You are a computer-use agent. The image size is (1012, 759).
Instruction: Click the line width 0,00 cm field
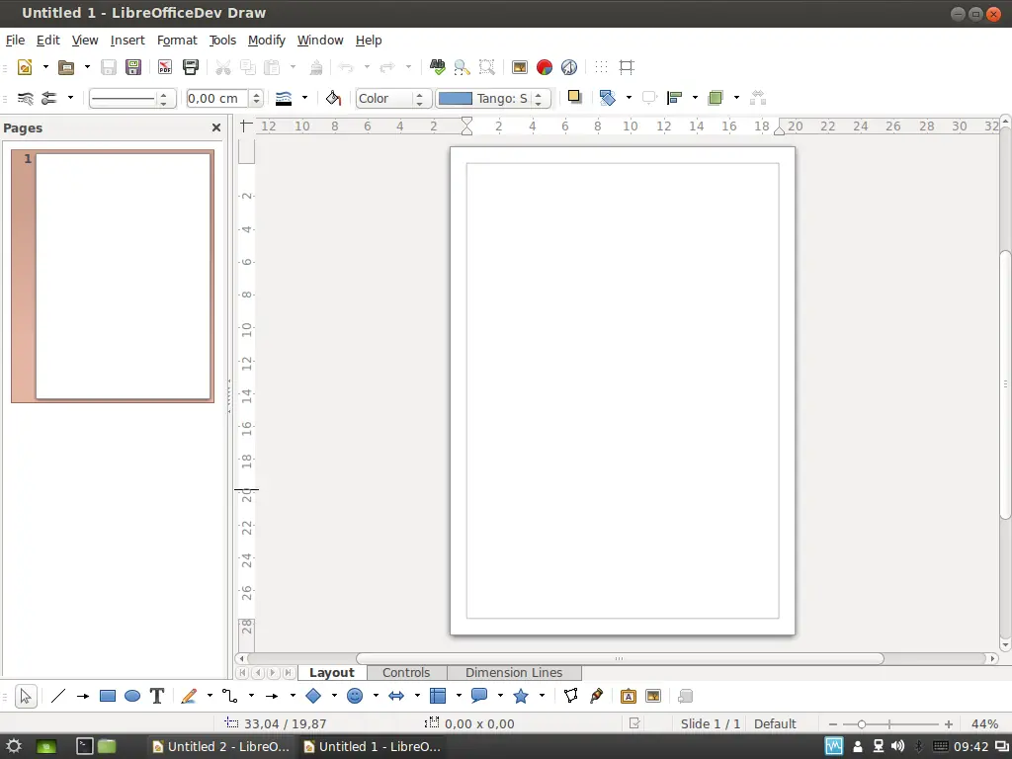(216, 98)
